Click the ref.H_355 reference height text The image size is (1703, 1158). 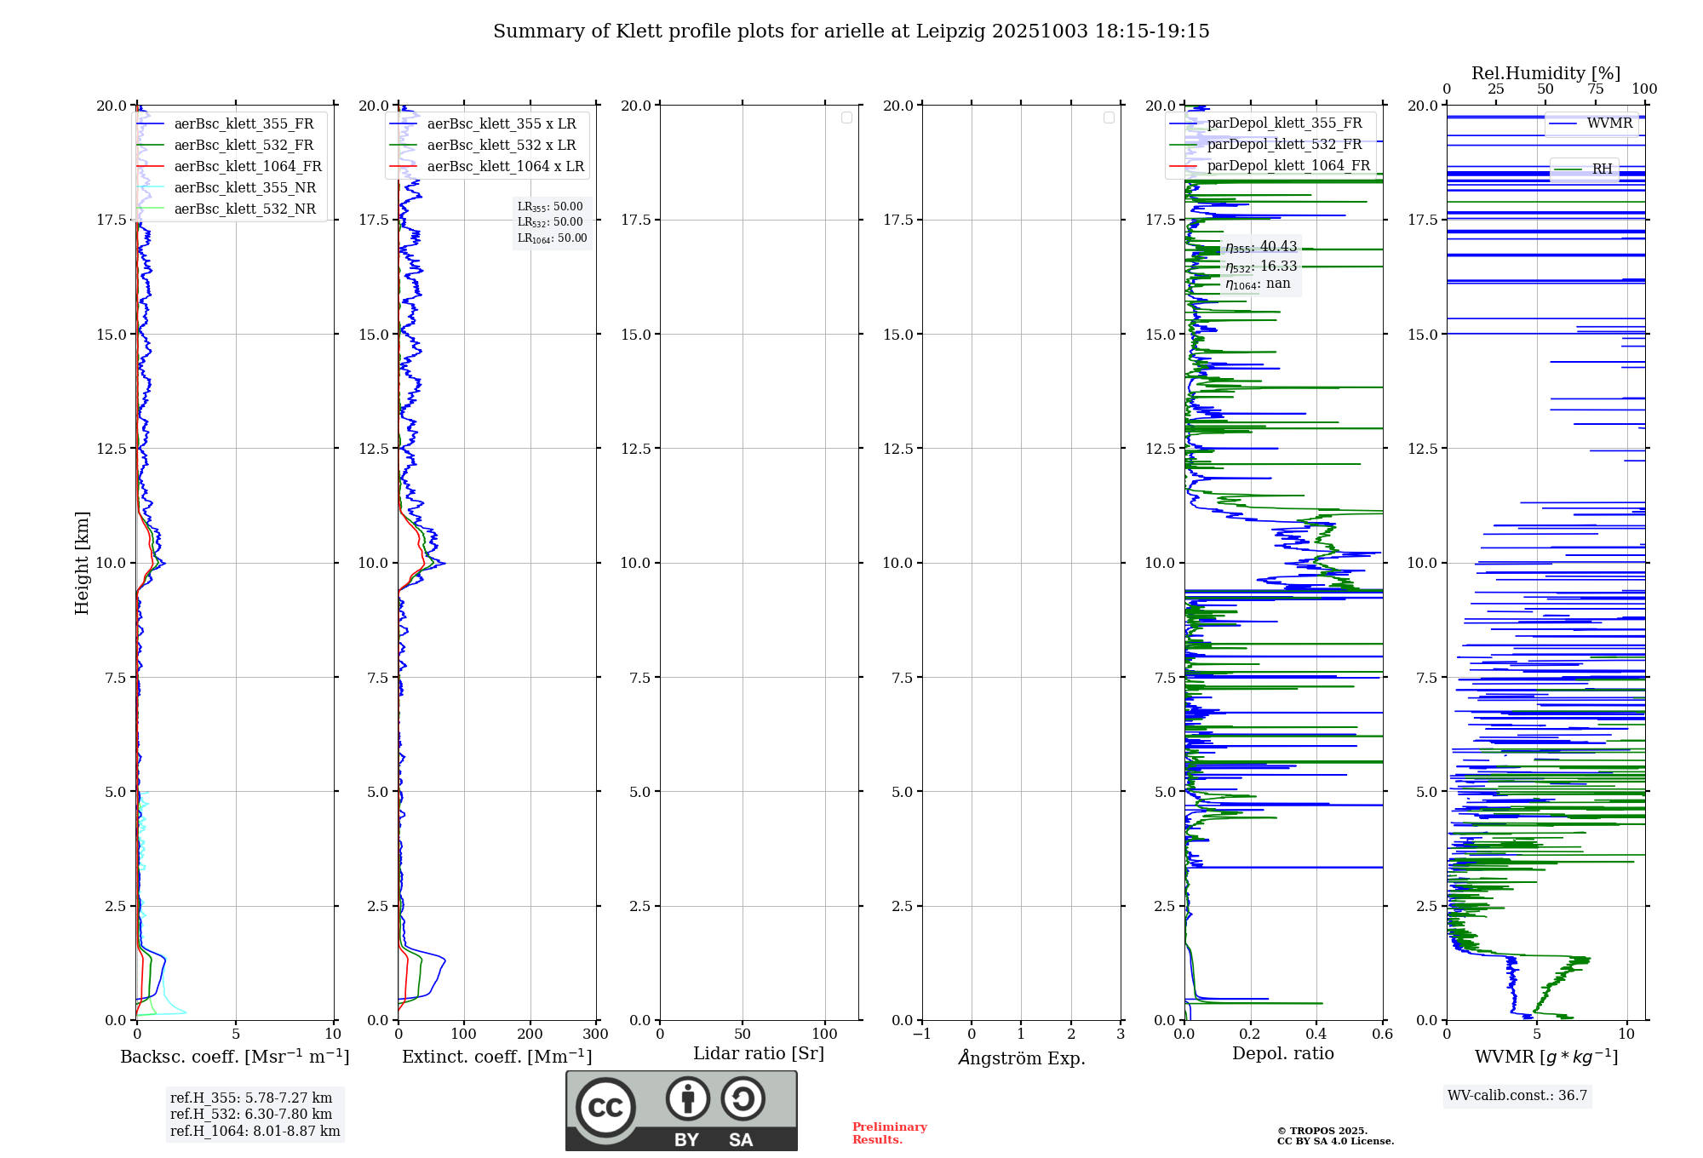pos(250,1098)
